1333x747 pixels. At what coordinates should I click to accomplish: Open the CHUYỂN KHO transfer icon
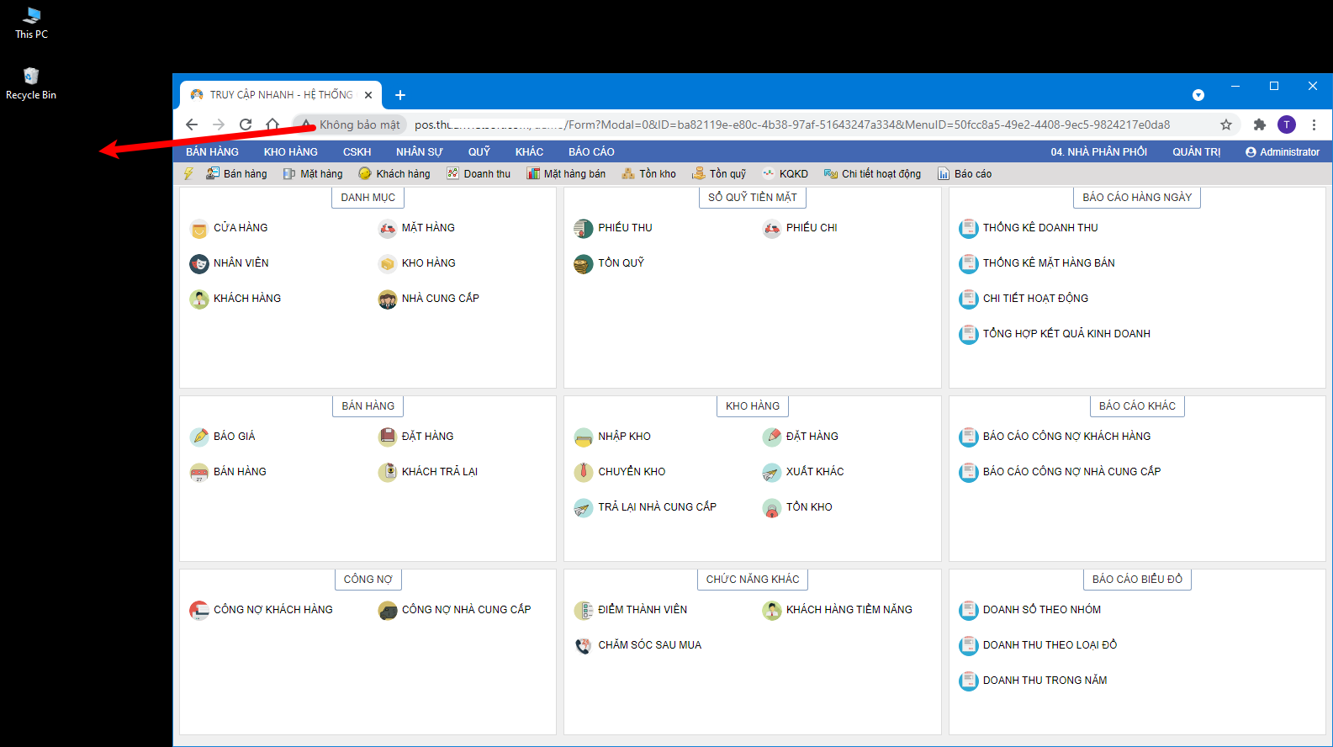point(584,472)
